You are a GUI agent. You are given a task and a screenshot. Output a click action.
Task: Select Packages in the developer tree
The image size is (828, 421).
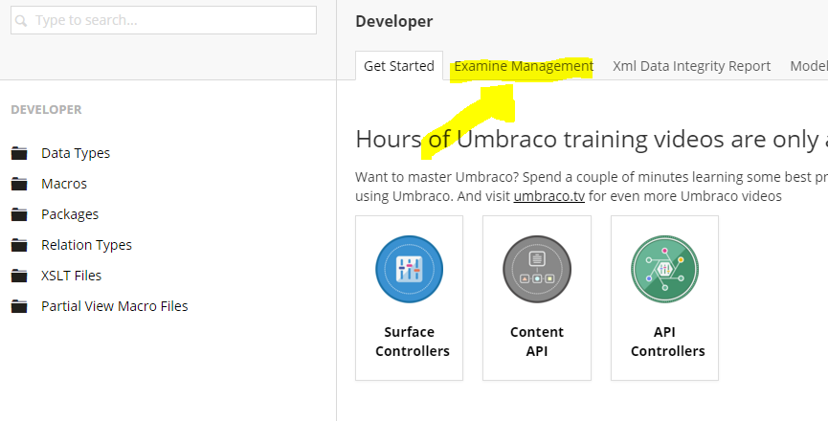[70, 214]
